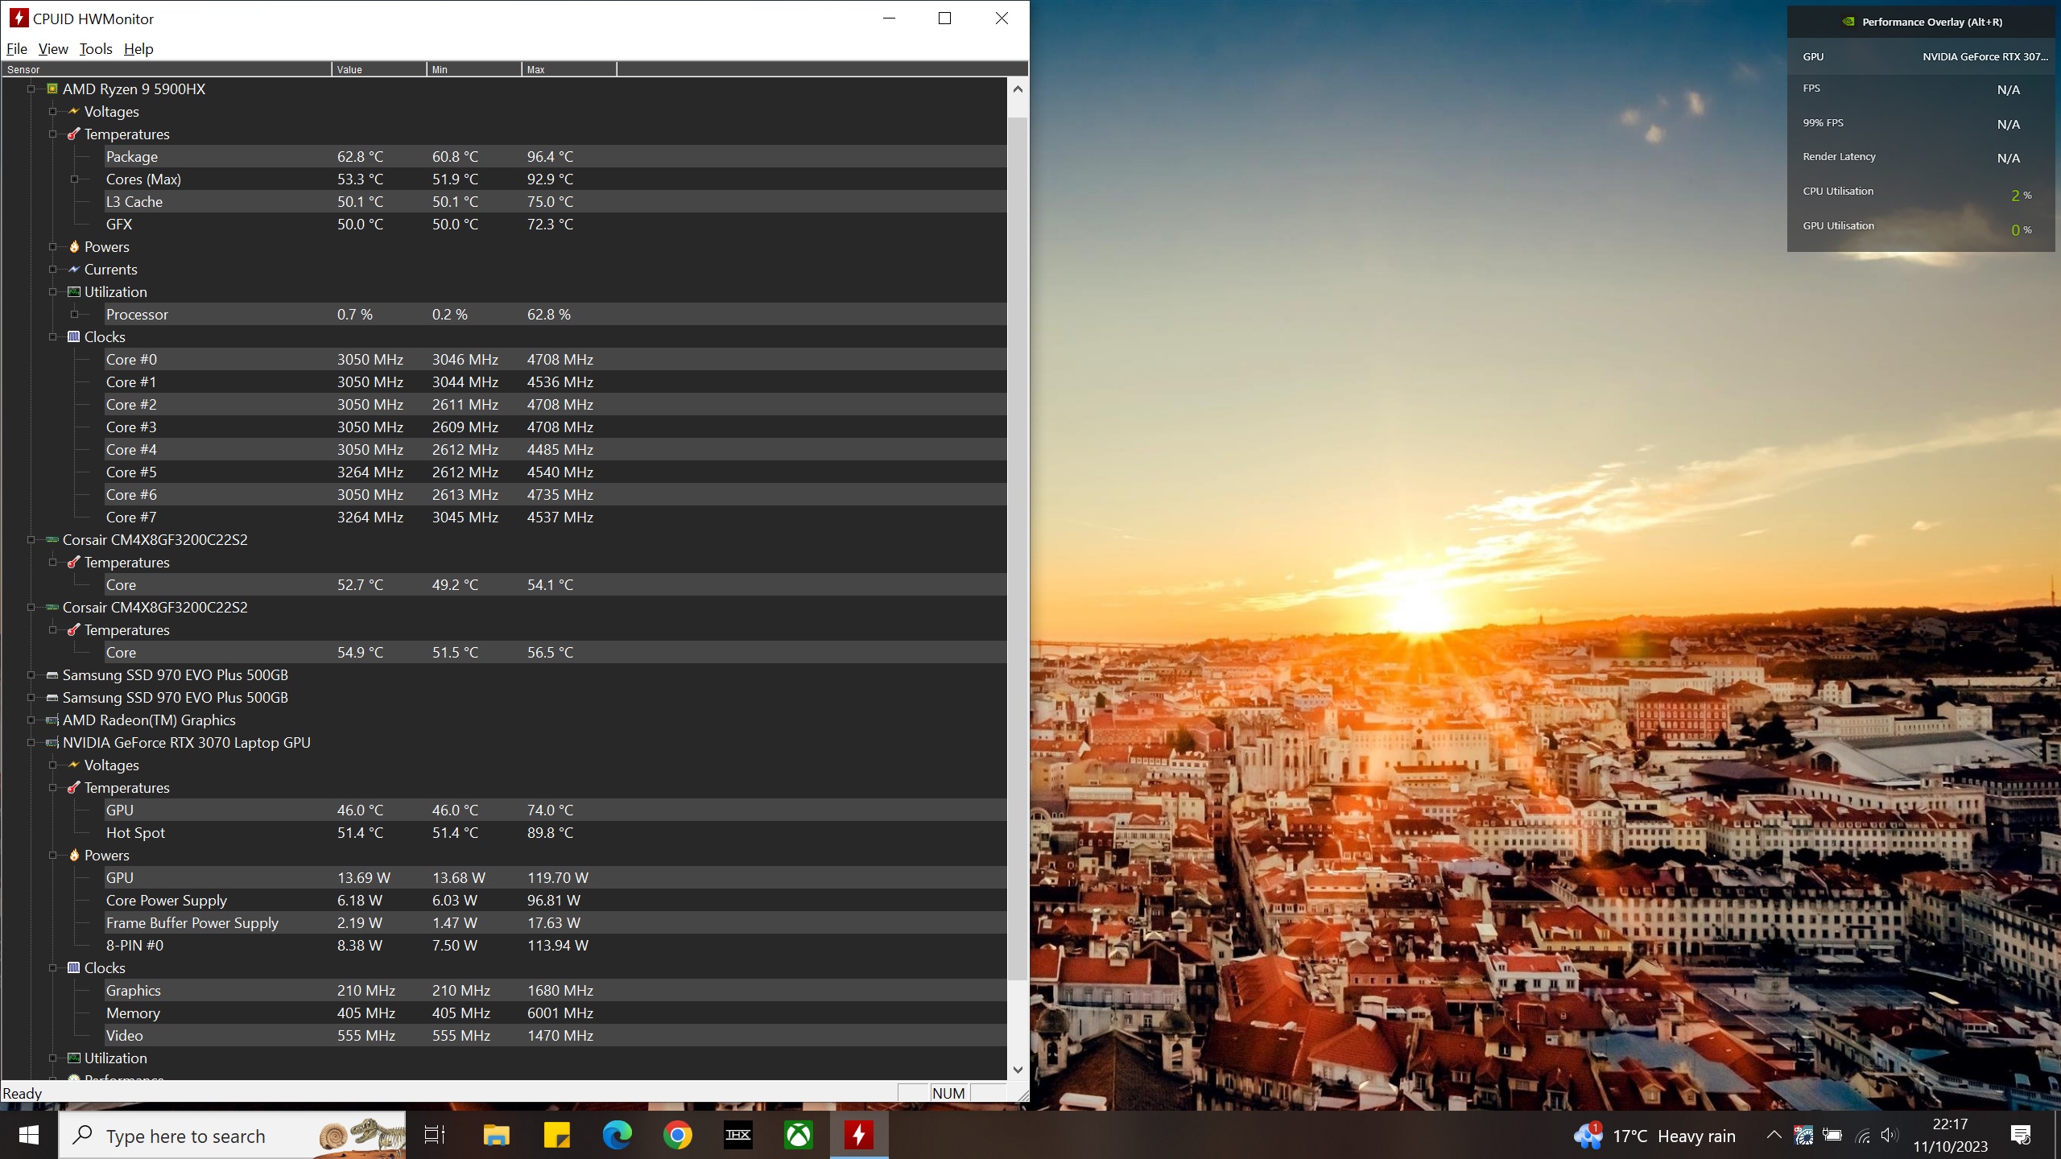The image size is (2061, 1159).
Task: Open Microsoft Edge from the taskbar
Action: (x=617, y=1136)
